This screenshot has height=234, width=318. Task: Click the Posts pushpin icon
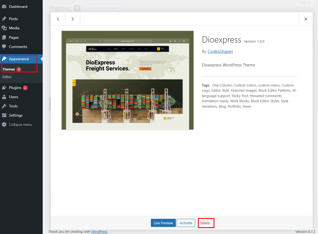4,19
